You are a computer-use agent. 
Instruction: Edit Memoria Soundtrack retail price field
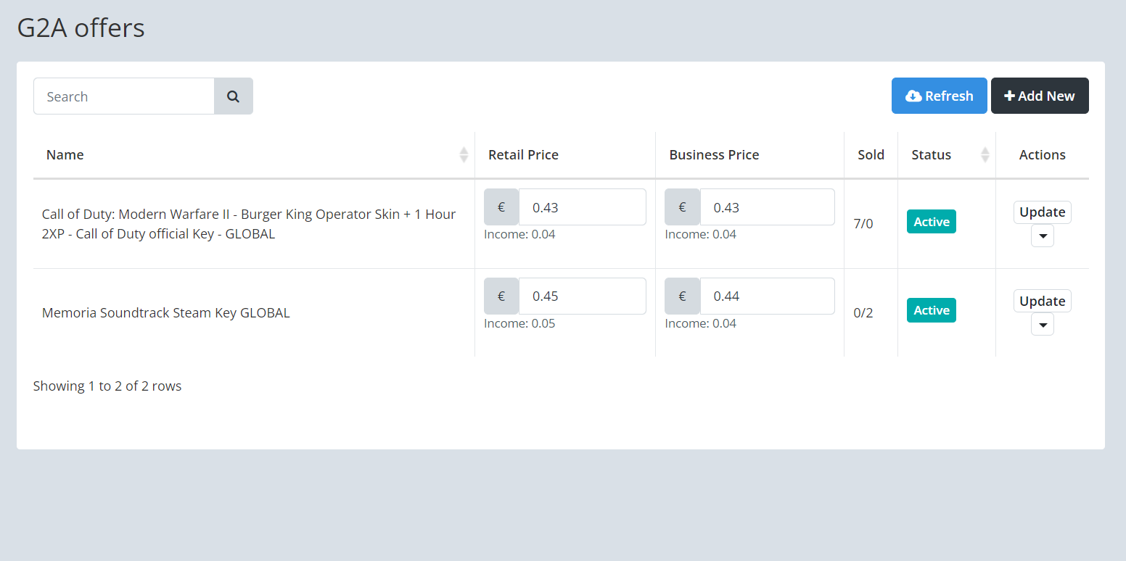582,296
